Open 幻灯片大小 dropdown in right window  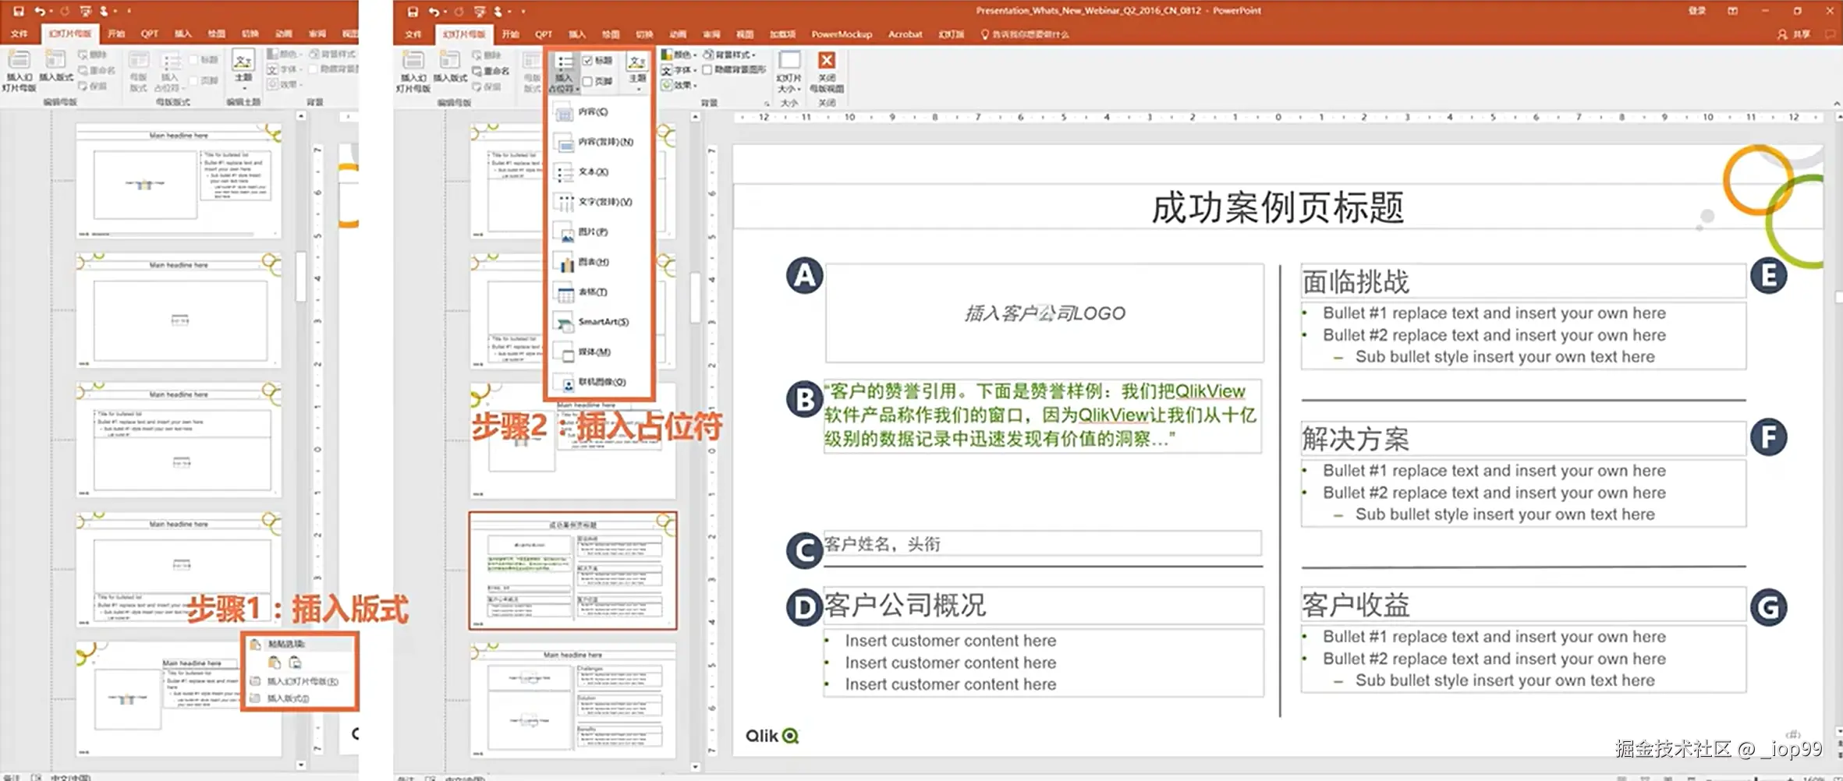click(789, 72)
